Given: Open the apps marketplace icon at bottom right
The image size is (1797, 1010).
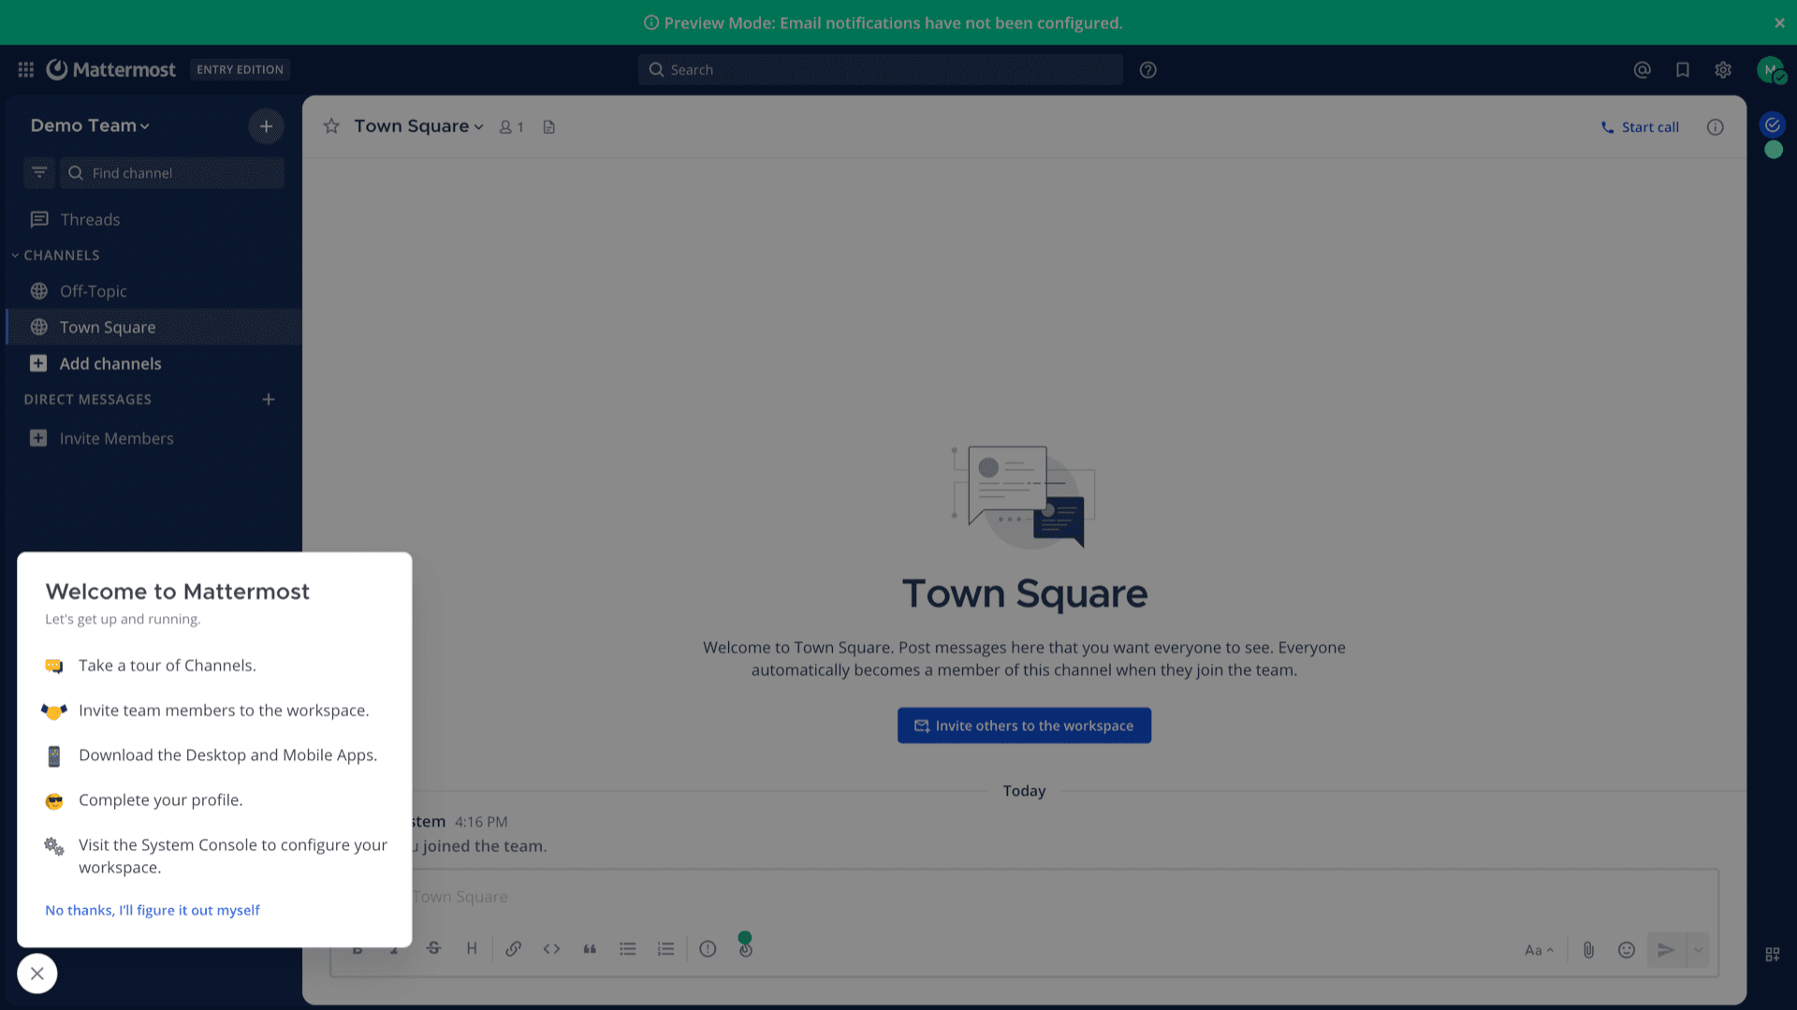Looking at the screenshot, I should pyautogui.click(x=1773, y=954).
